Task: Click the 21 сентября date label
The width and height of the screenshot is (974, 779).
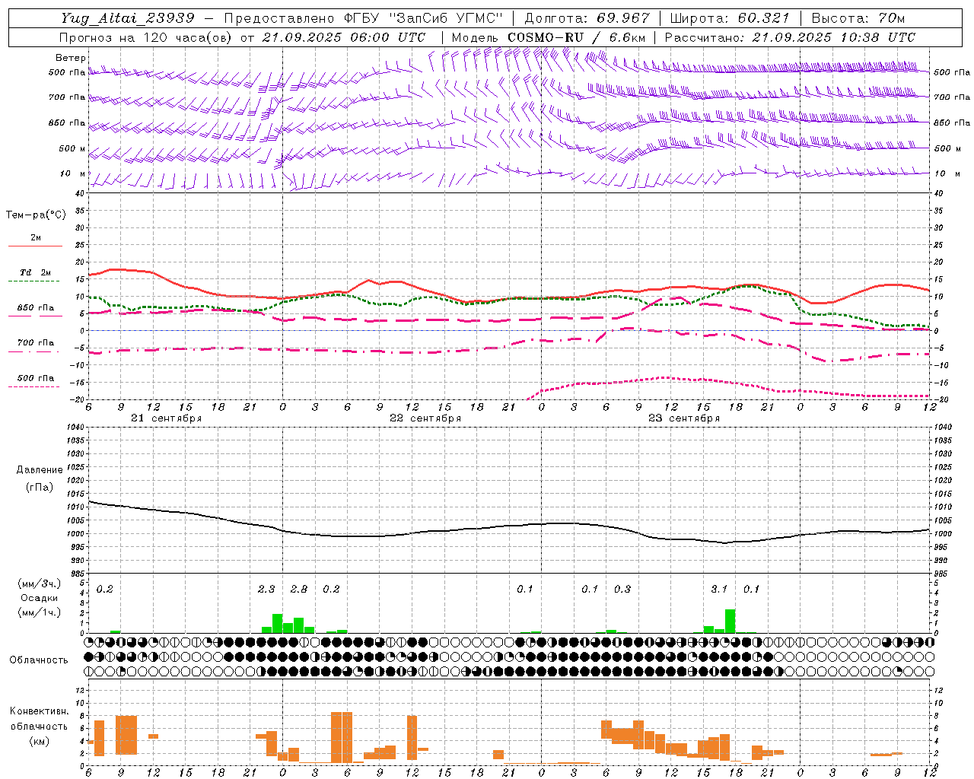Action: click(166, 418)
